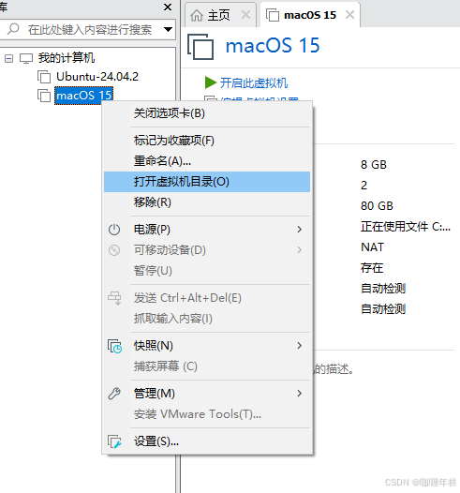Image resolution: width=460 pixels, height=493 pixels.
Task: Click the settings icon beside 设置(S)
Action: [114, 441]
